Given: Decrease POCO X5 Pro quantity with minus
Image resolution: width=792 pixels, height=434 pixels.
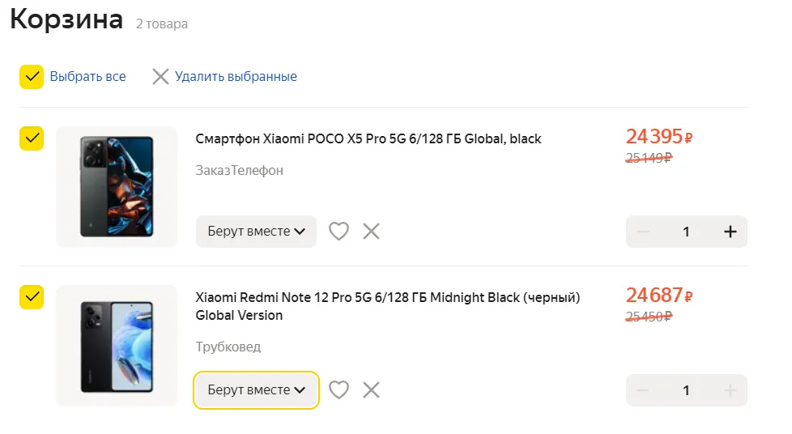Looking at the screenshot, I should click(644, 232).
